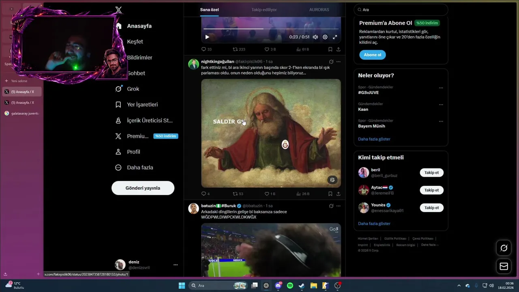This screenshot has height=292, width=519.
Task: Click Gönderi yayınla button
Action: click(x=143, y=188)
